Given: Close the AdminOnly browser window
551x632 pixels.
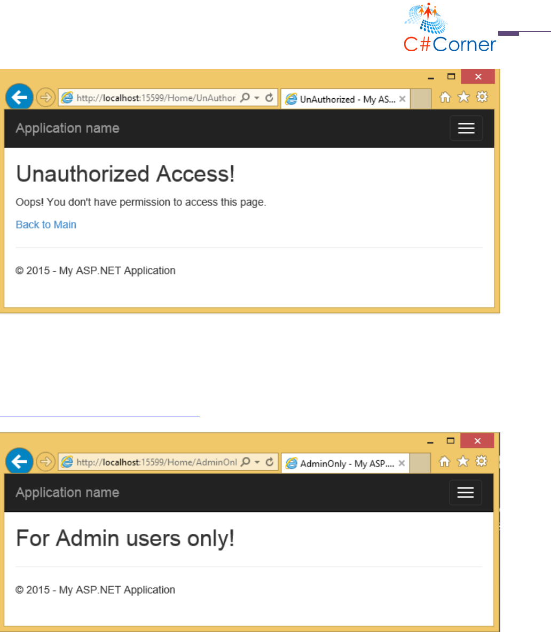Looking at the screenshot, I should pyautogui.click(x=477, y=441).
